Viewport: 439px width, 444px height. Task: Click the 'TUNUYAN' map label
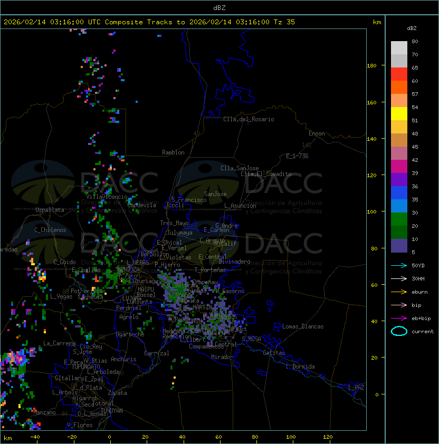(112, 411)
